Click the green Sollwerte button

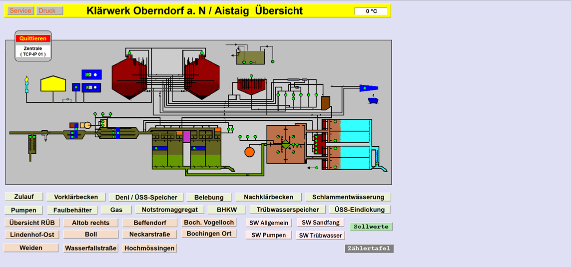pos(371,227)
